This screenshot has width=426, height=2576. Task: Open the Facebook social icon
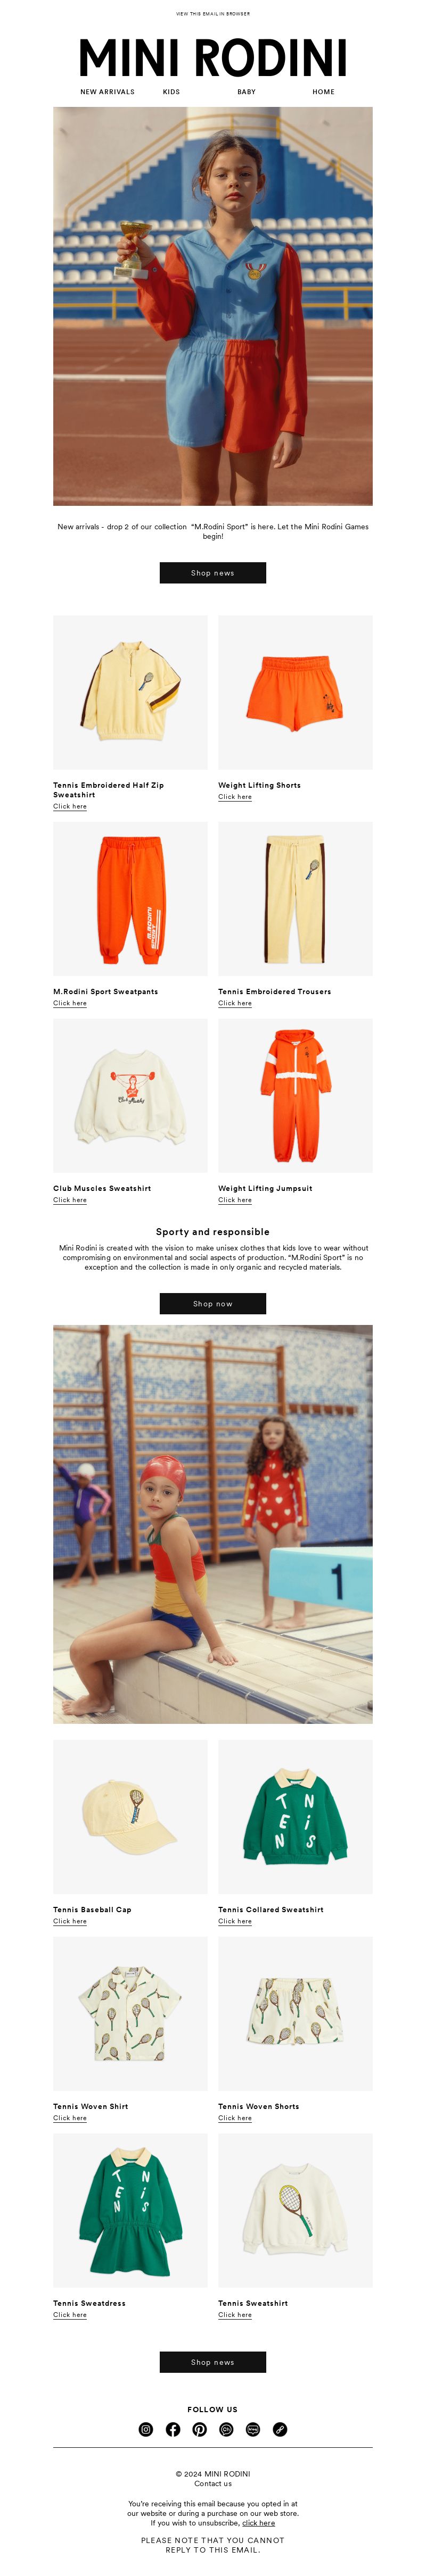click(x=173, y=2429)
